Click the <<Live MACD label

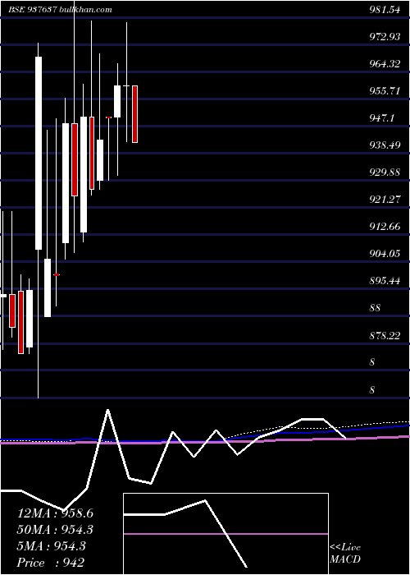click(x=345, y=554)
